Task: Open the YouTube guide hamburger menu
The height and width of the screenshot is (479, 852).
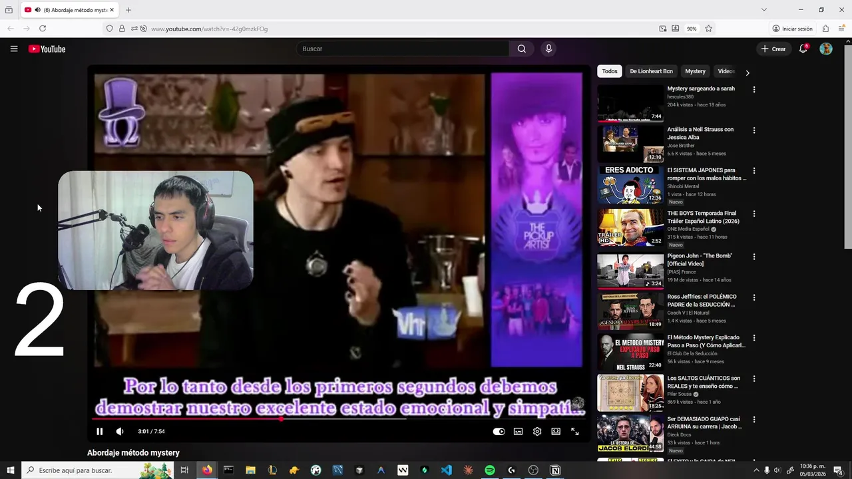Action: 14,49
